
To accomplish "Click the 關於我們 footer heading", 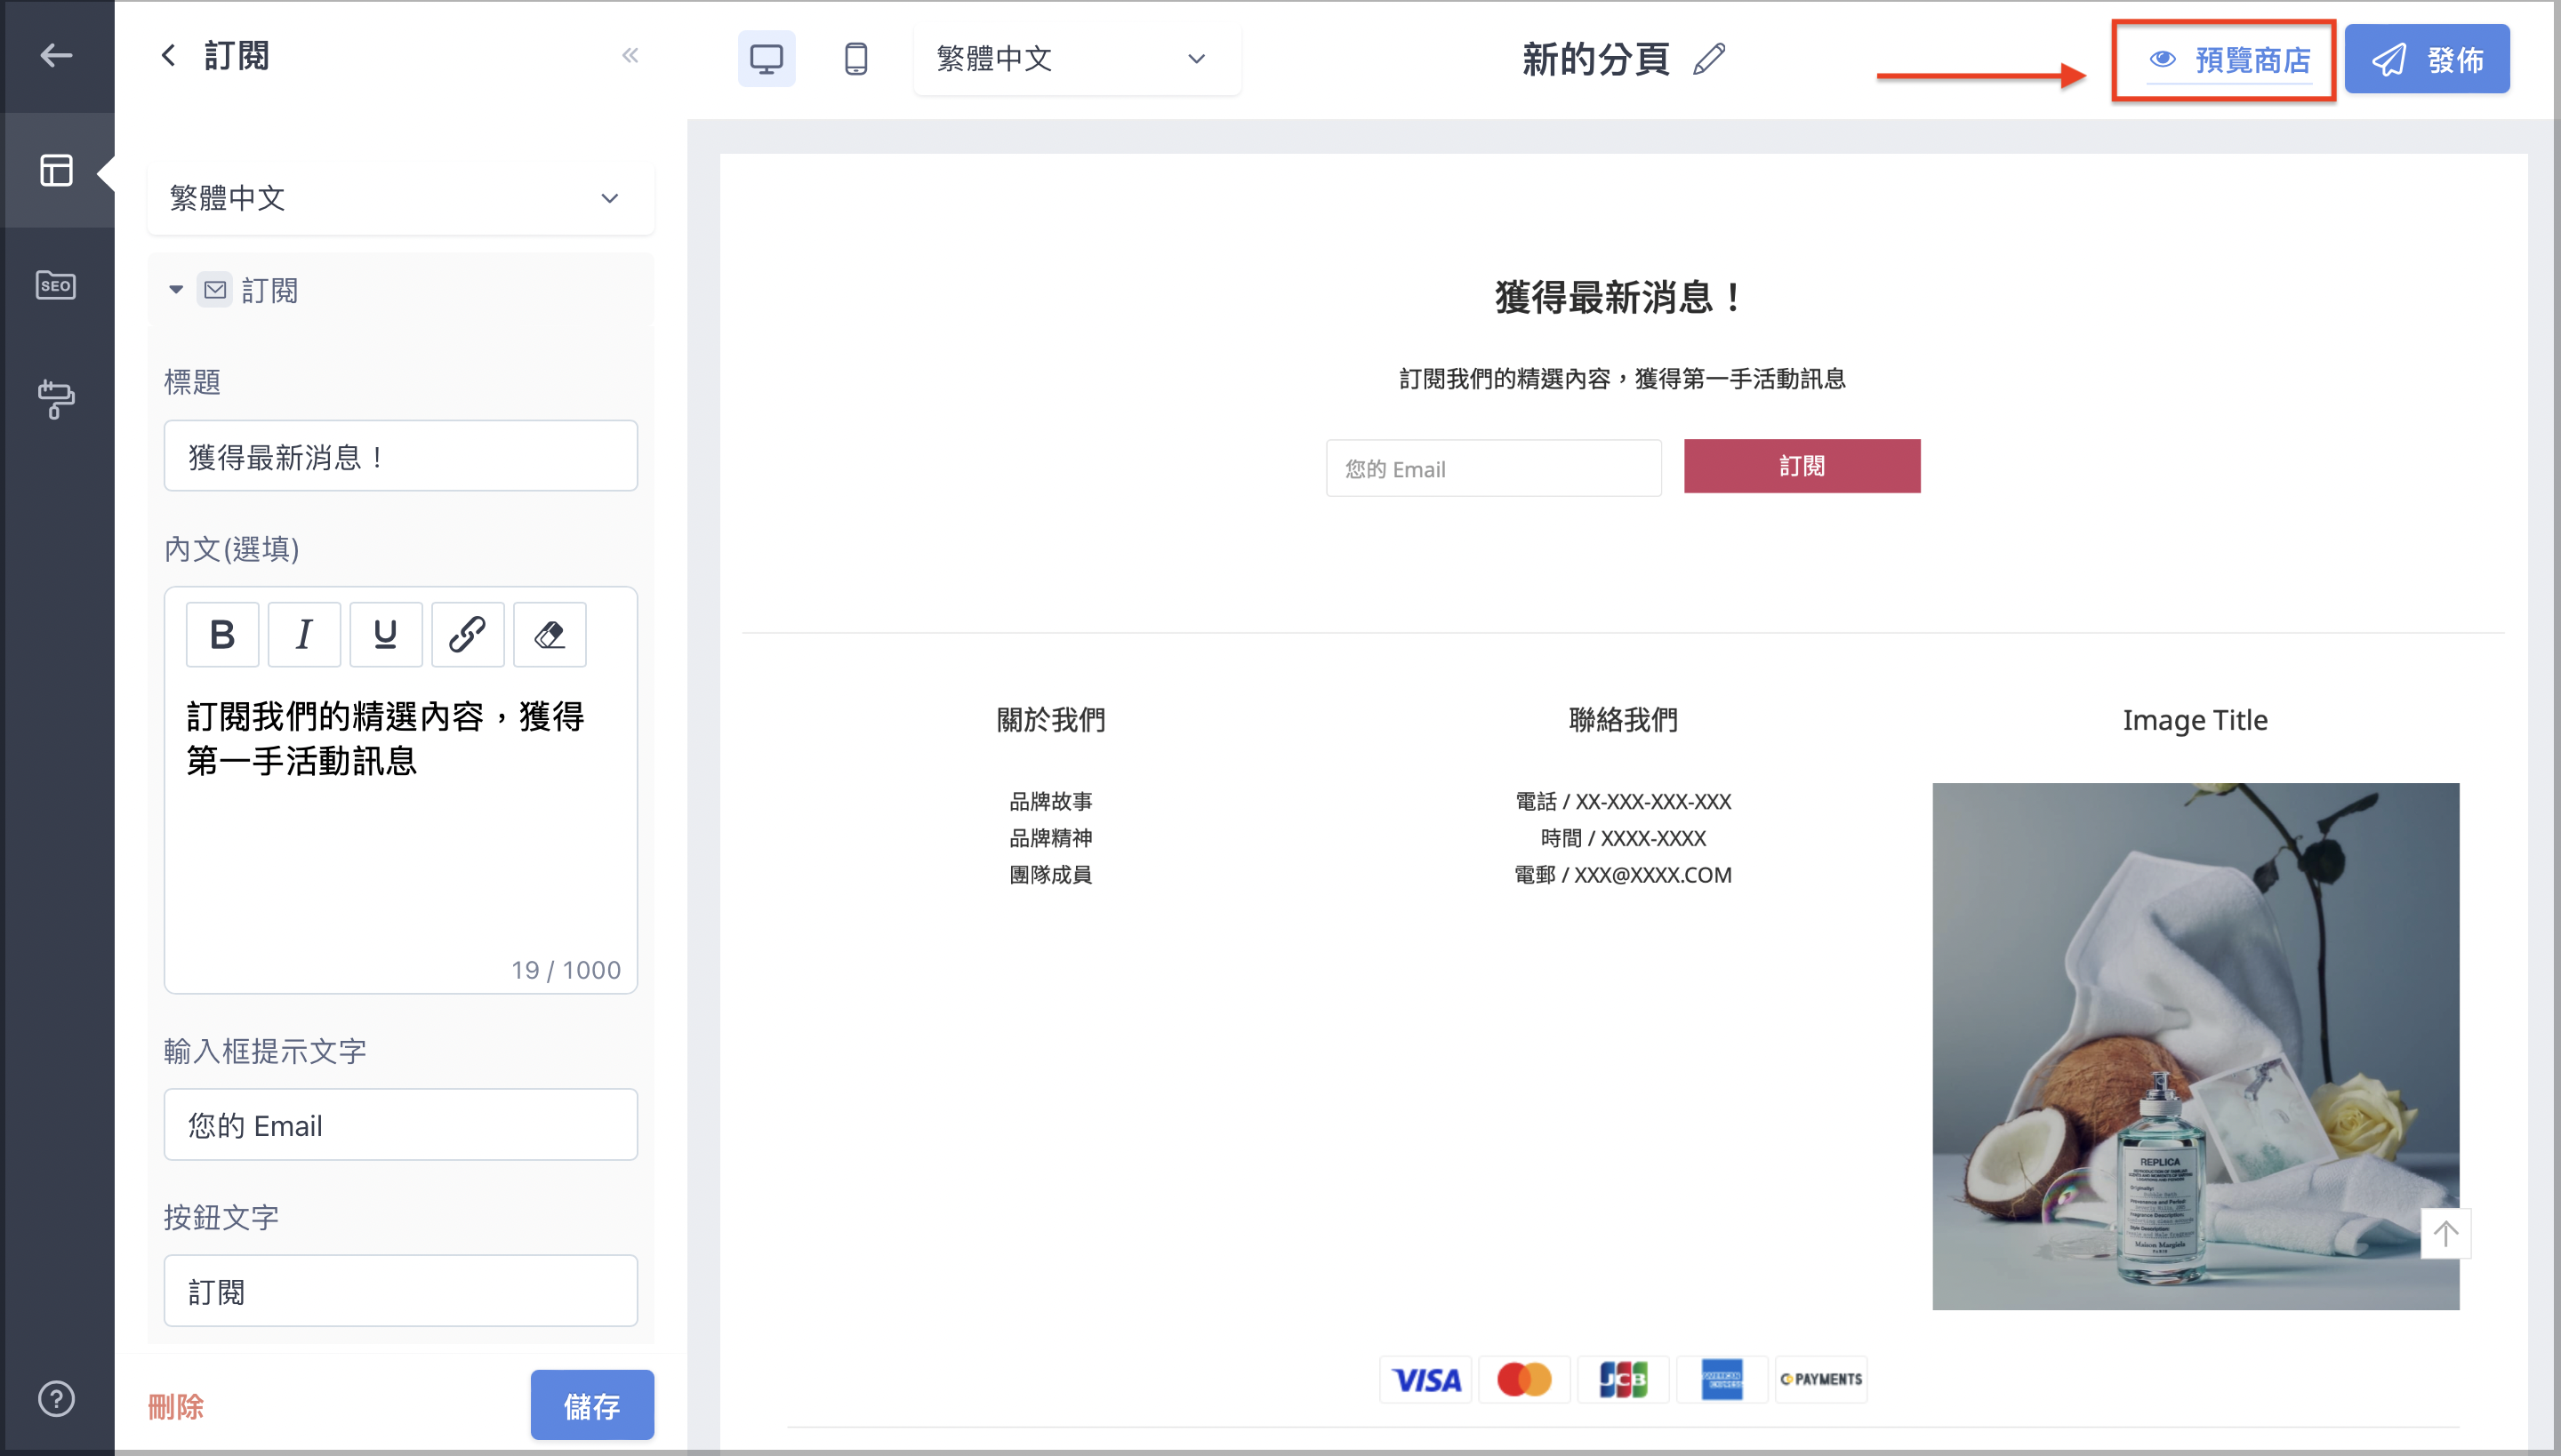I will click(1050, 720).
